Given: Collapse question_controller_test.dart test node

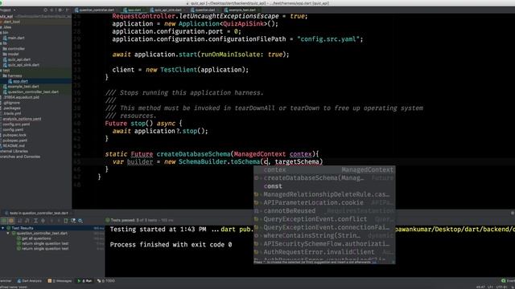Looking at the screenshot, I should [x=8, y=234].
